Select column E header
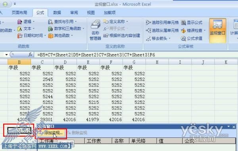 click(x=88, y=62)
